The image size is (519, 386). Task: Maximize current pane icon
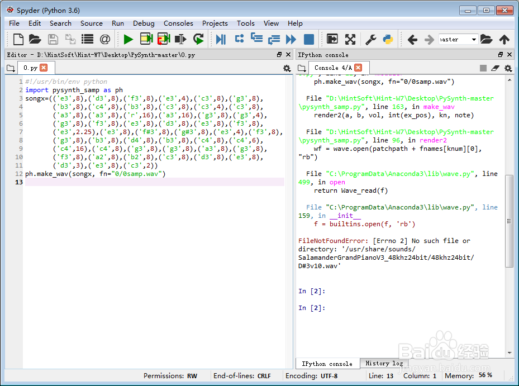point(332,39)
